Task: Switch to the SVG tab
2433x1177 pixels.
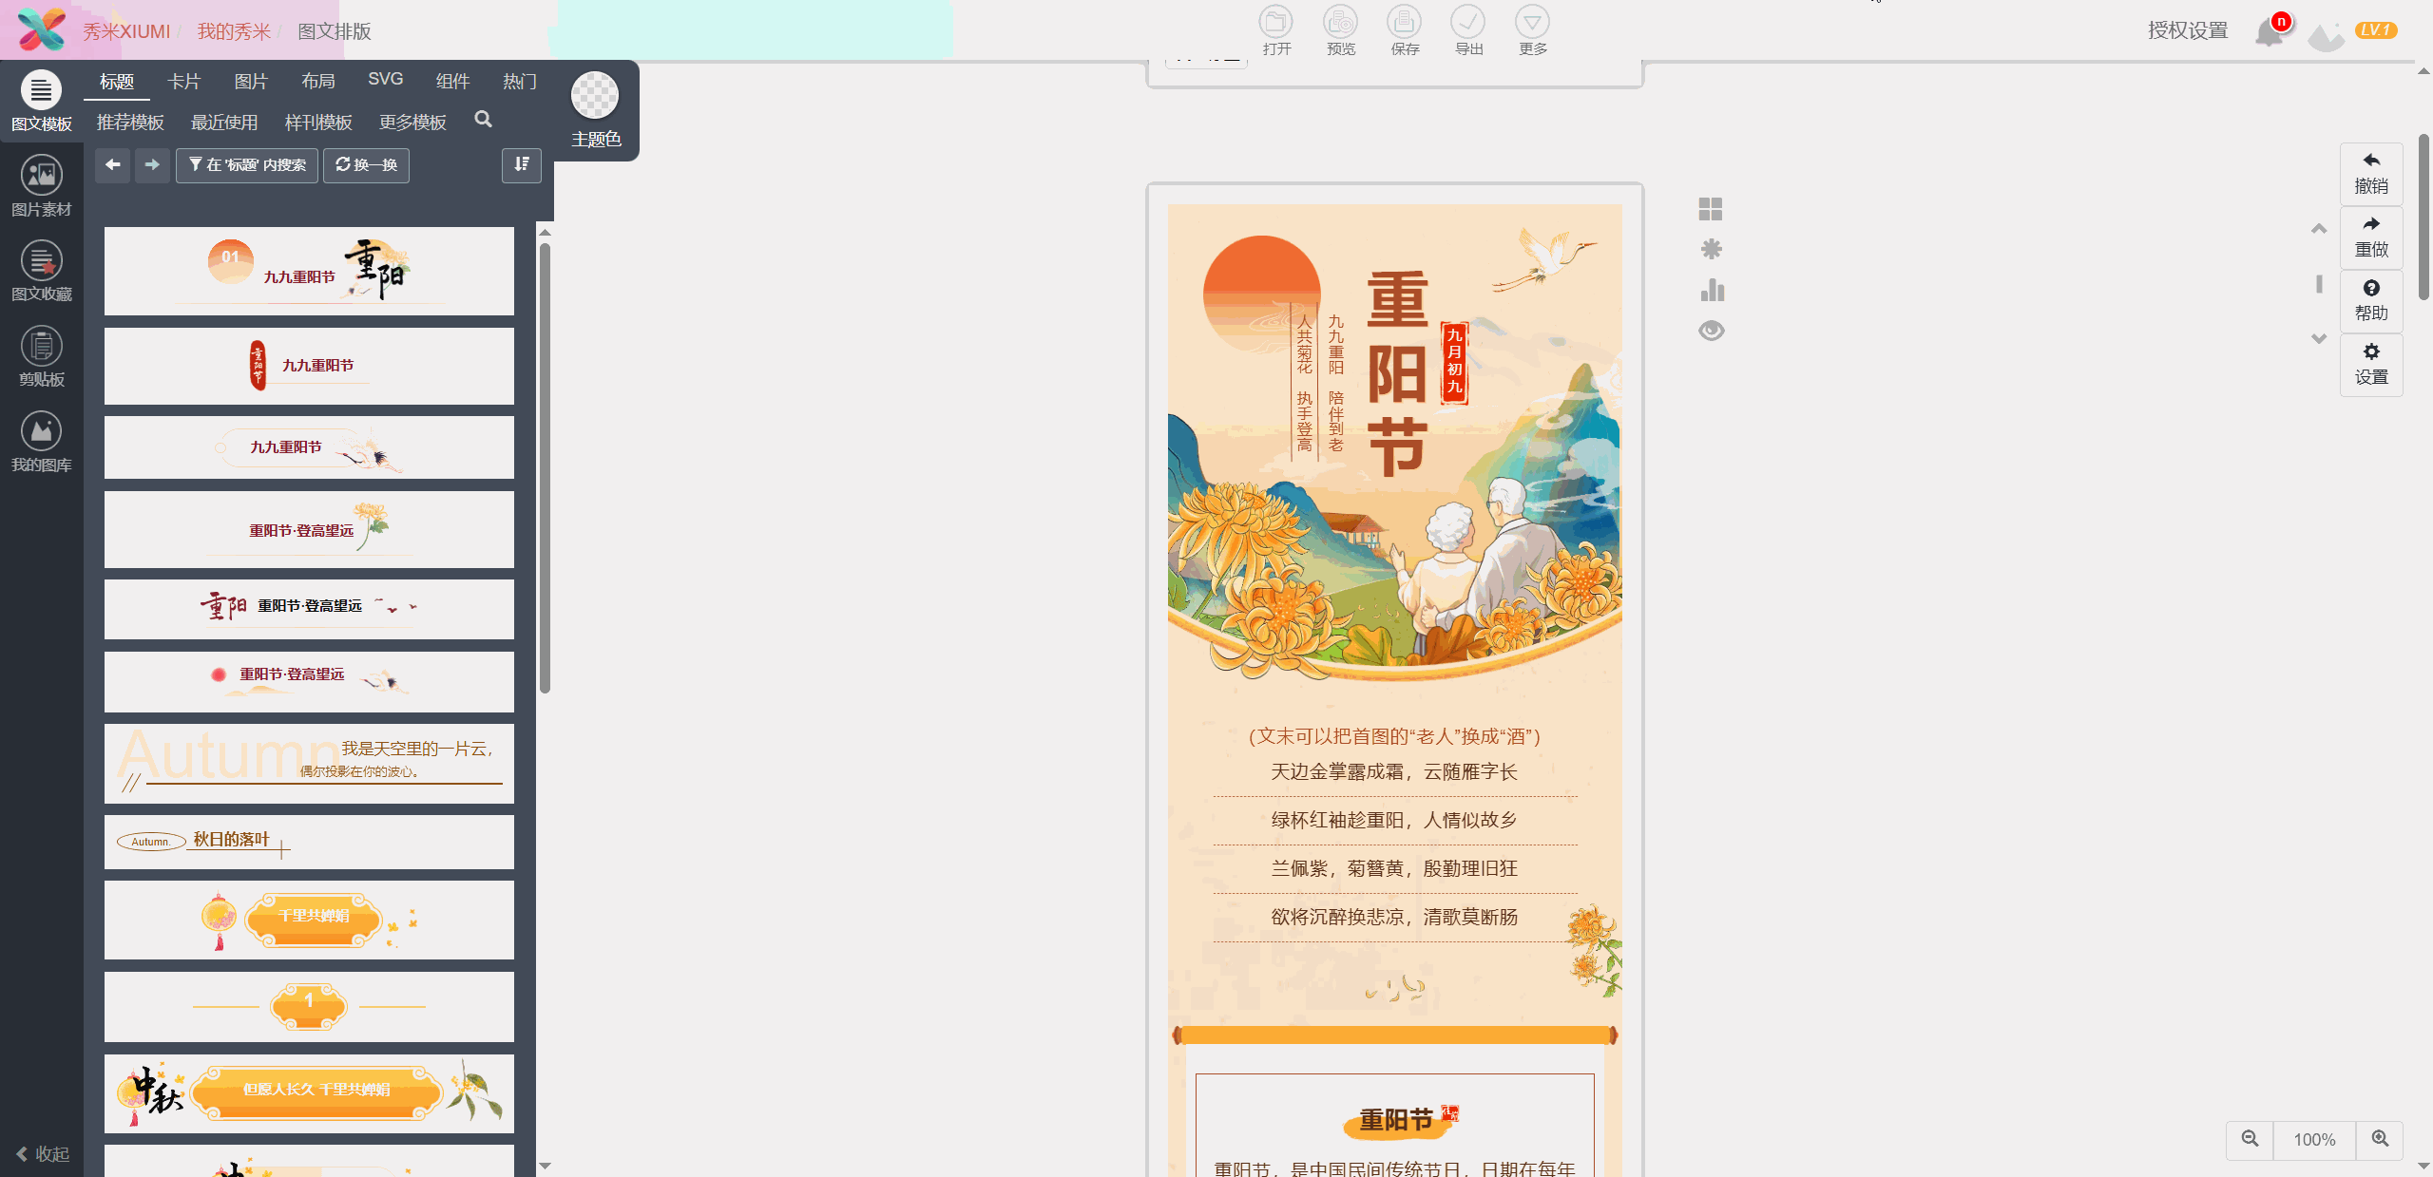Action: pyautogui.click(x=385, y=80)
